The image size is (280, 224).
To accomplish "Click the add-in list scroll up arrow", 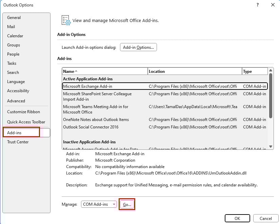I will [271, 70].
